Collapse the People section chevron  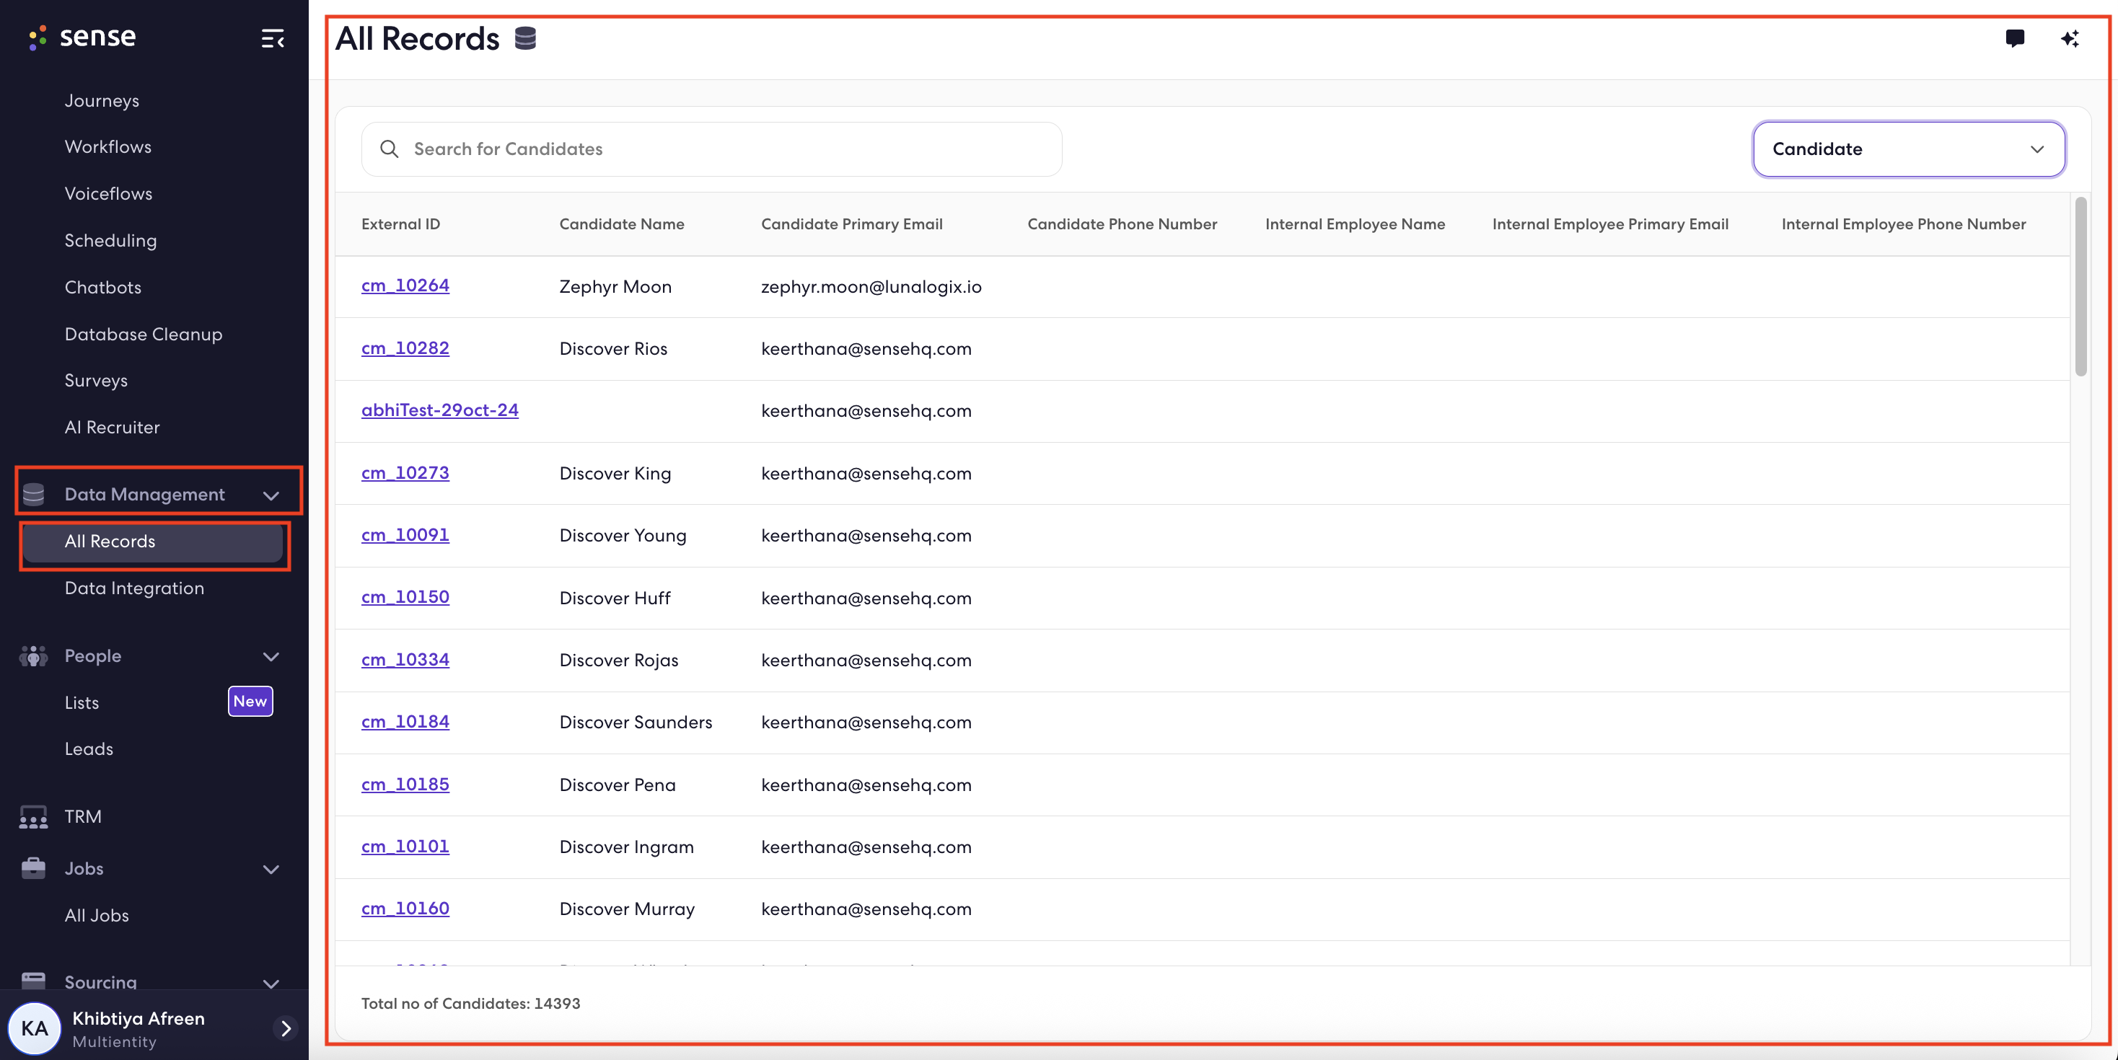coord(271,656)
